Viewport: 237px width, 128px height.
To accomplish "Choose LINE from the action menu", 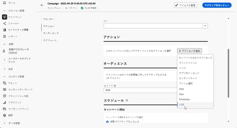I will pos(182,104).
